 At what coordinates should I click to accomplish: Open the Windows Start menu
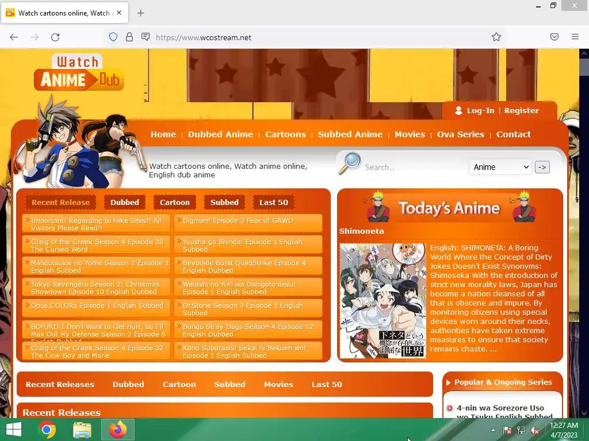pyautogui.click(x=14, y=430)
